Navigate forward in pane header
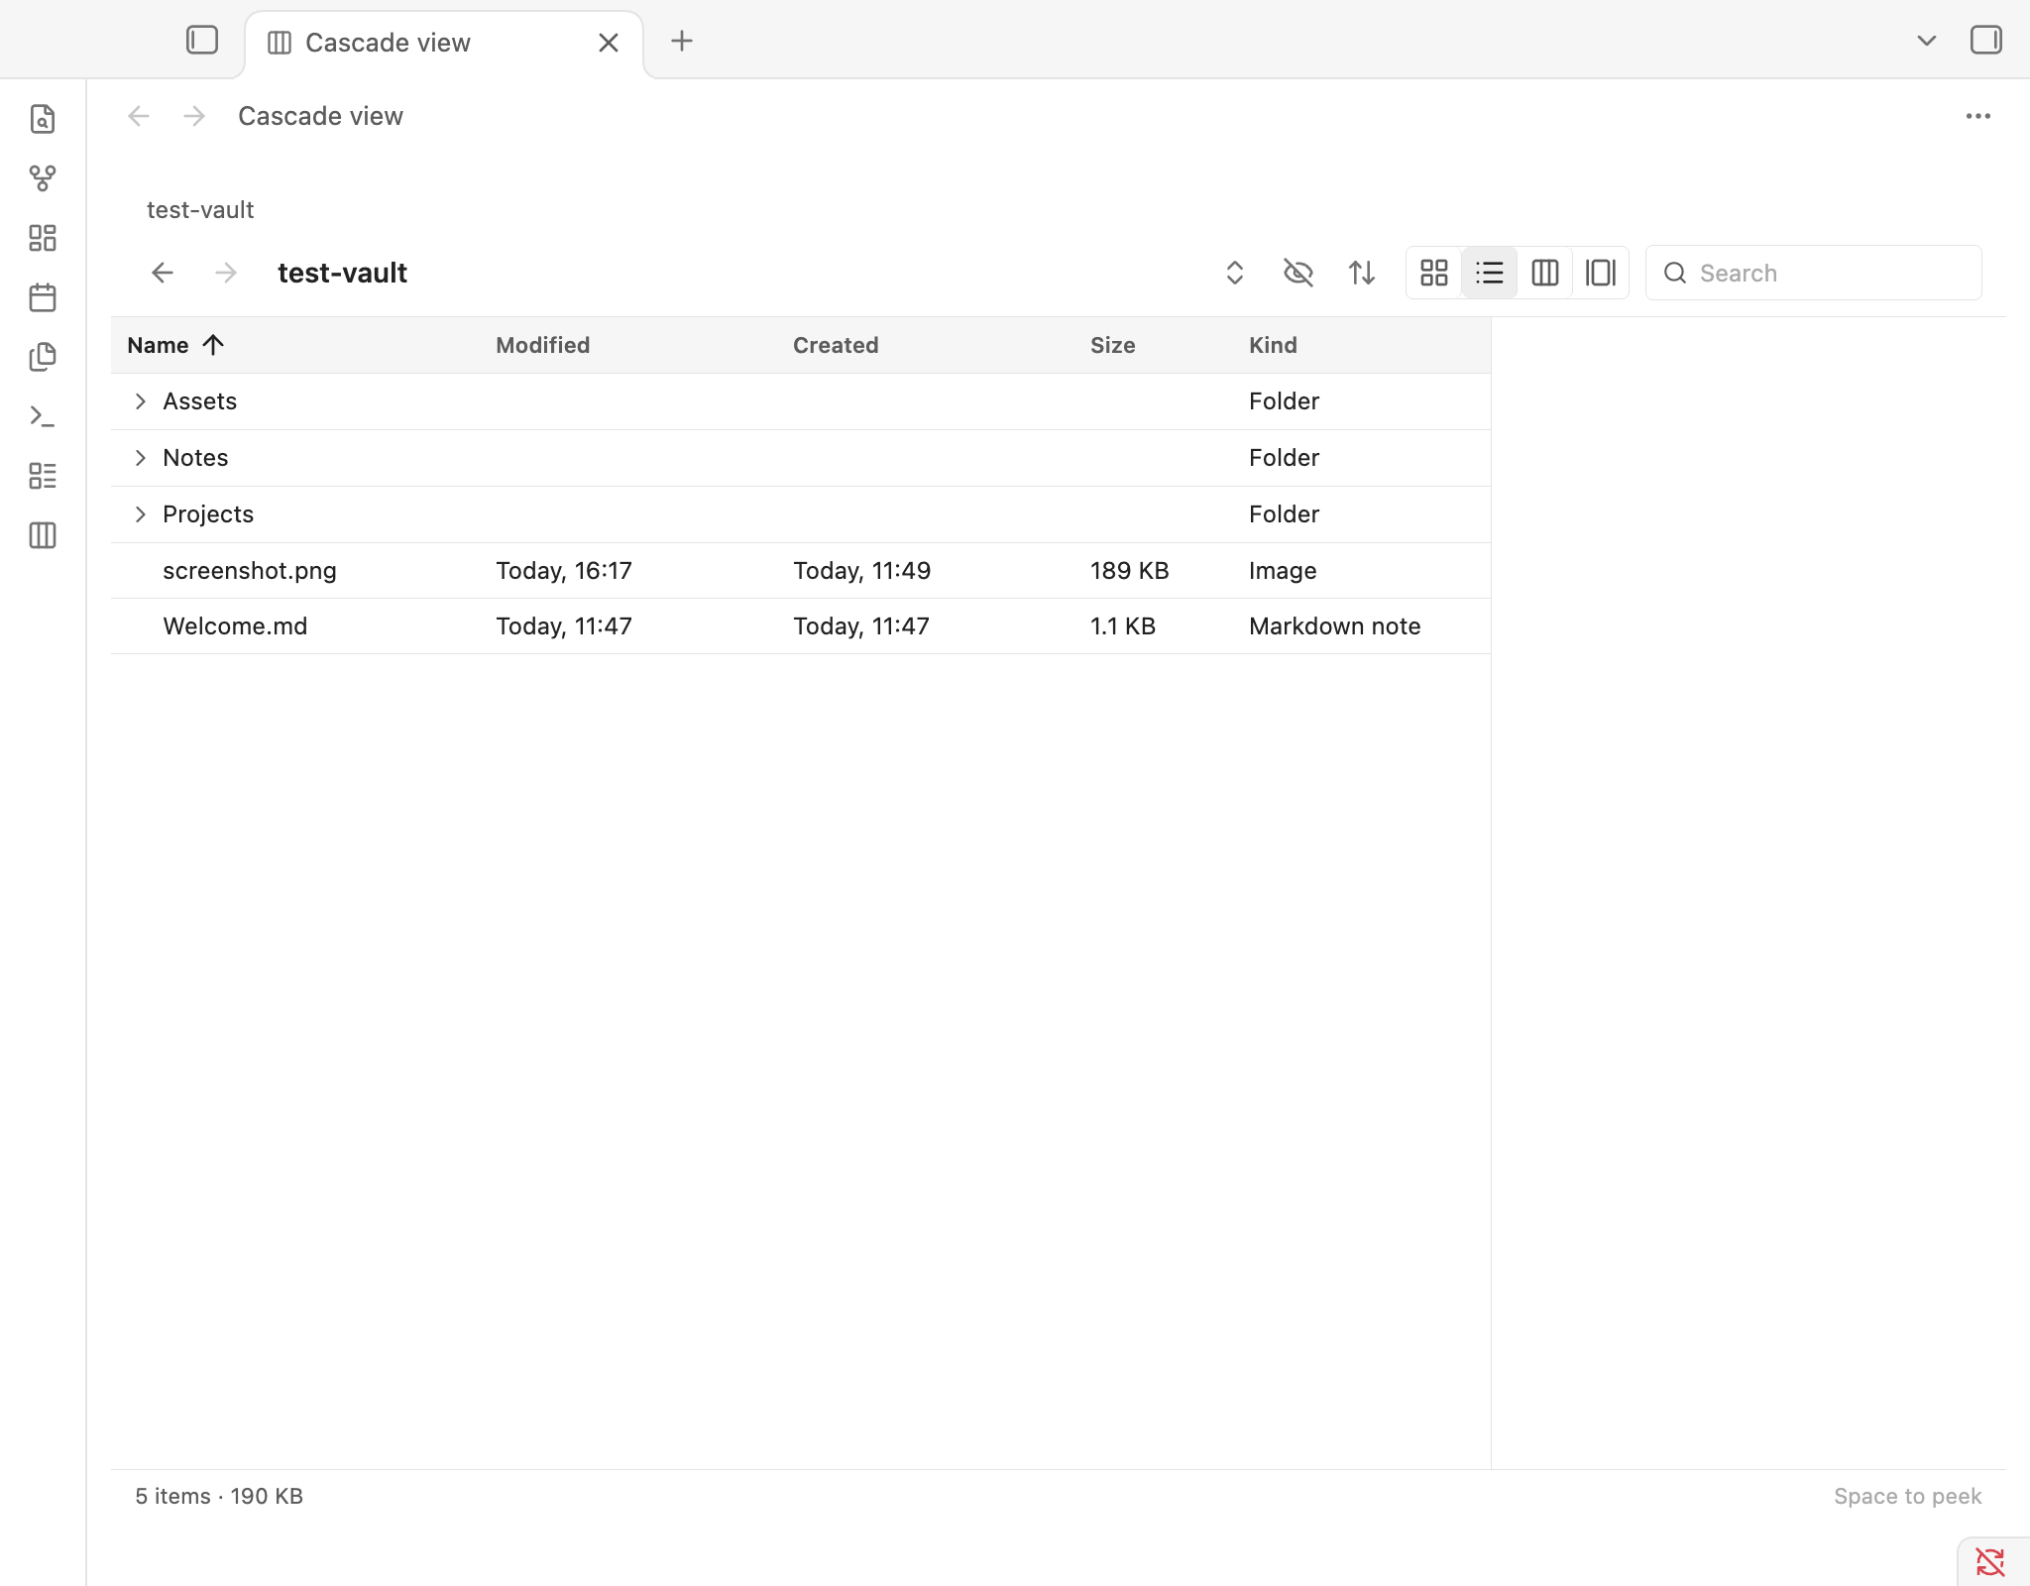2030x1586 pixels. [194, 116]
